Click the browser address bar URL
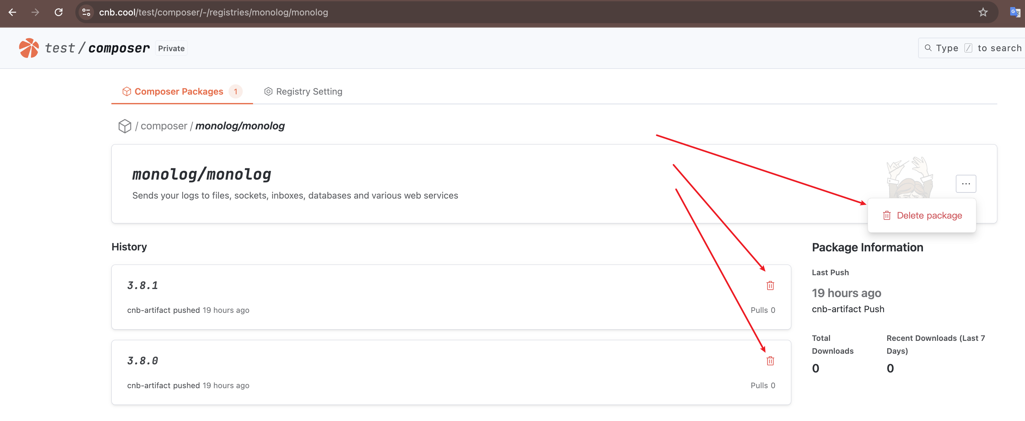The image size is (1025, 421). click(x=213, y=12)
